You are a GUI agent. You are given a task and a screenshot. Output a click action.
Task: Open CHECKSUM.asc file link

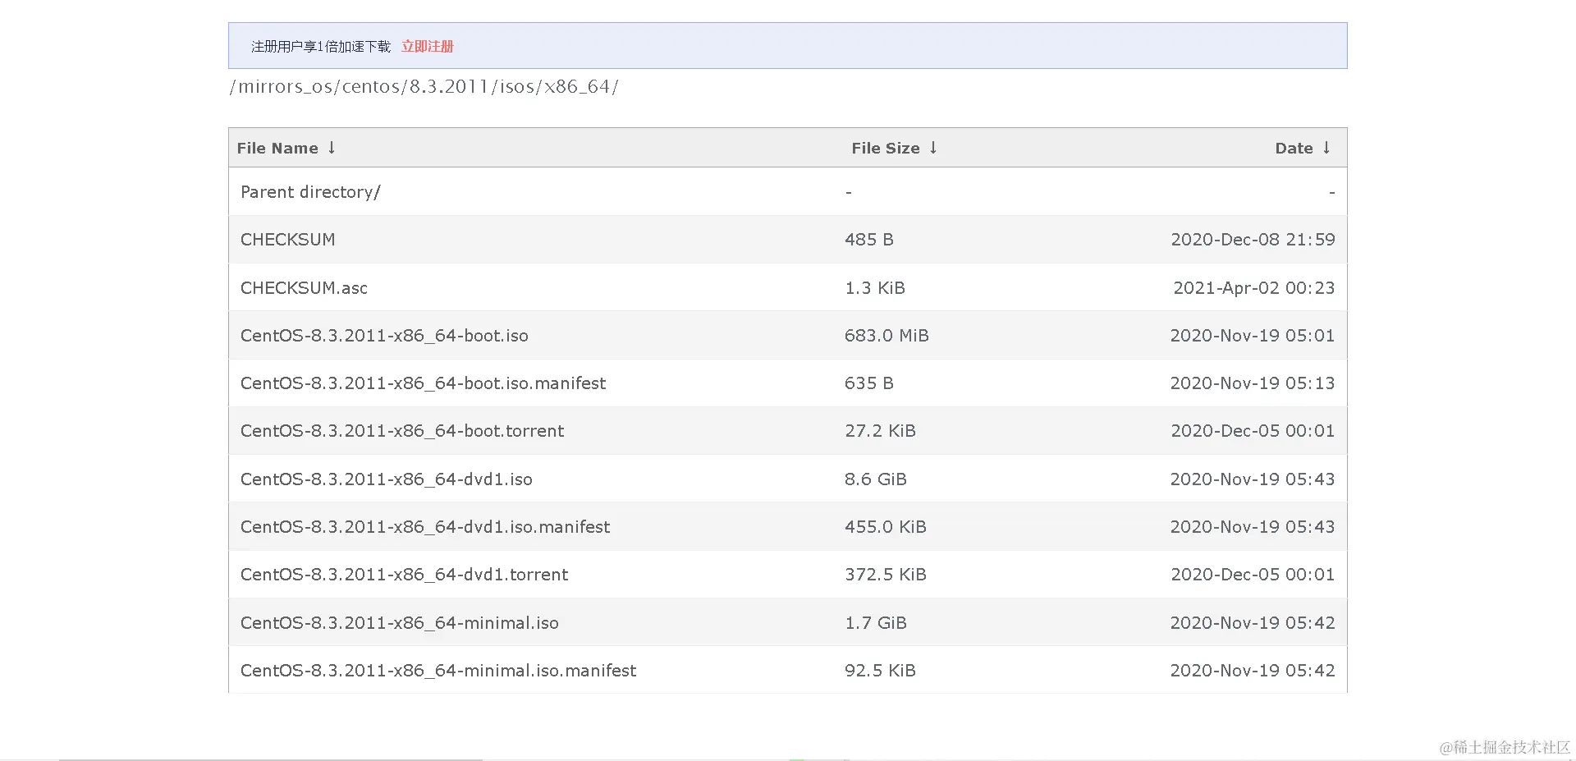coord(304,288)
